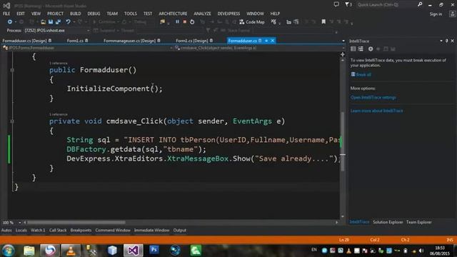Open VLC media player from taskbar
Image resolution: width=457 pixels, height=257 pixels.
click(71, 250)
